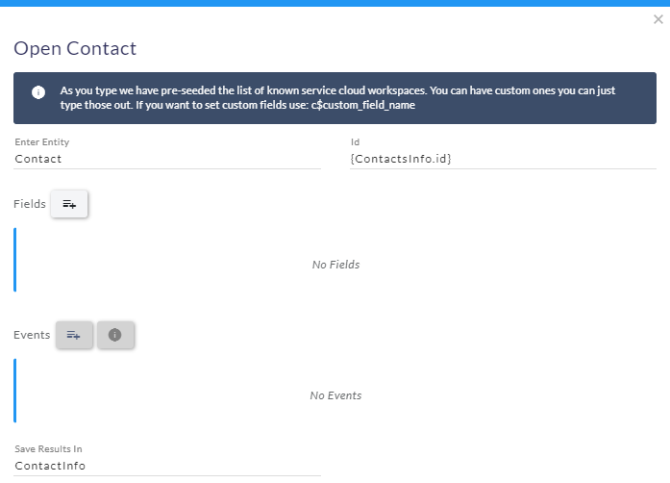Viewport: 670px width, 483px height.
Task: Add a new event with Events button
Action: tap(74, 335)
